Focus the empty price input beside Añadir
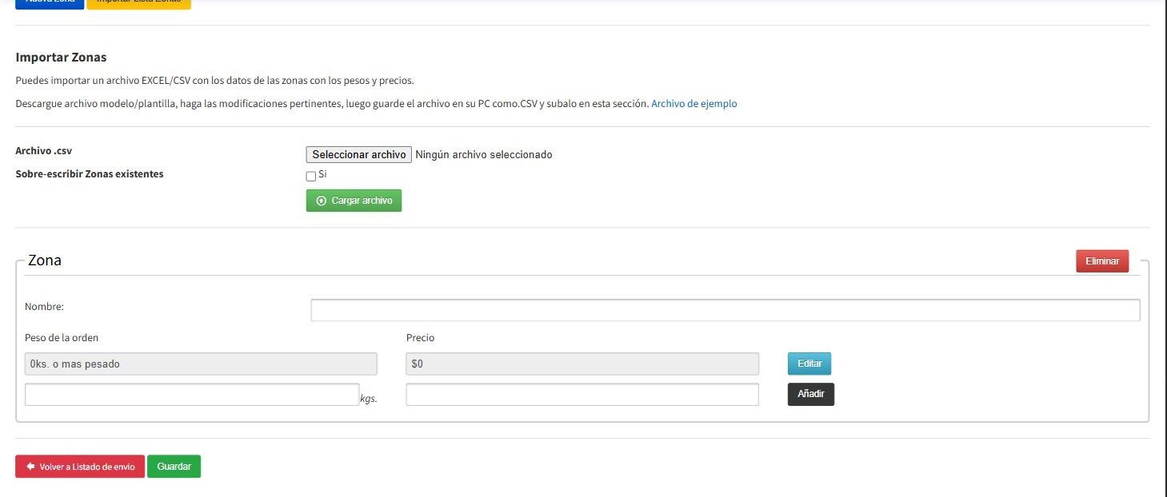The image size is (1167, 497). [582, 395]
